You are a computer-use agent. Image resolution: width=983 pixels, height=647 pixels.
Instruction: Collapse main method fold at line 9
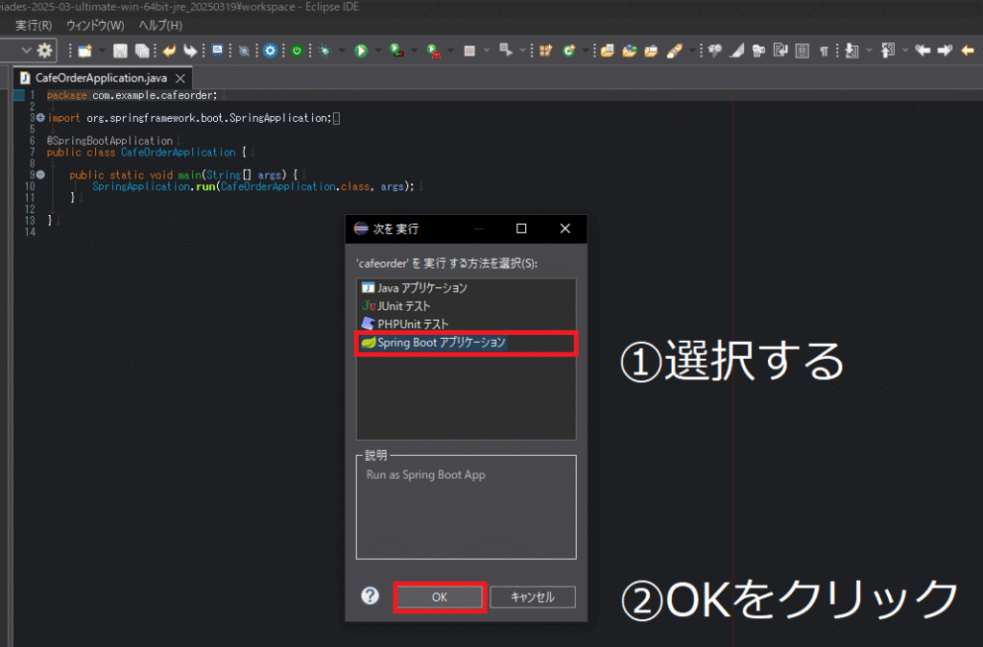[x=40, y=175]
